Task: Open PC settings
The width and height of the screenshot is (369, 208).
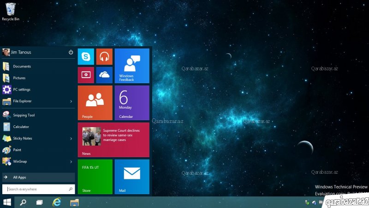Action: tap(38, 90)
